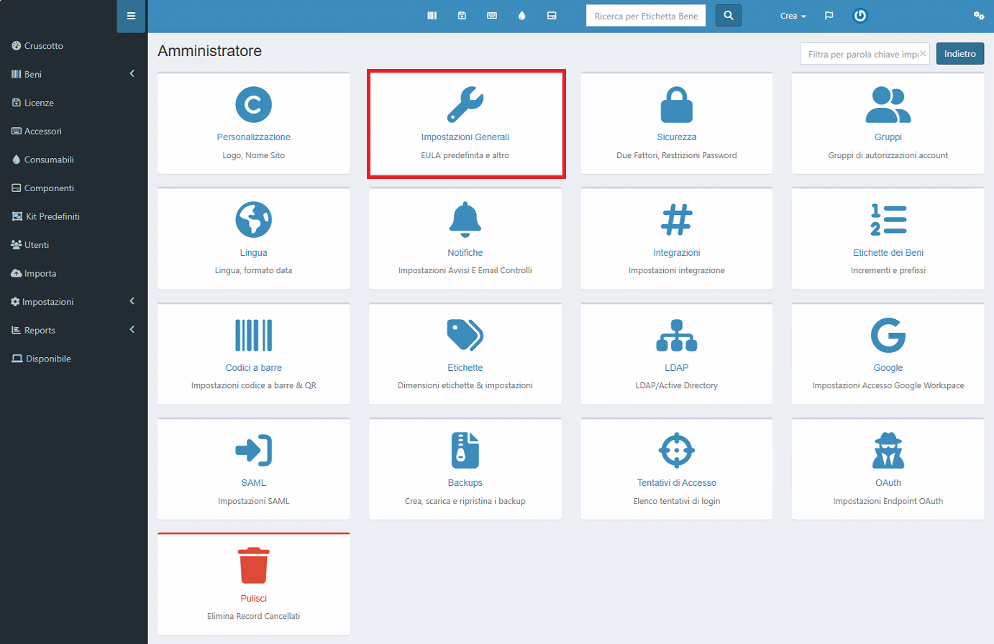Open the globe icon for Lingua
The width and height of the screenshot is (994, 644).
click(x=253, y=219)
